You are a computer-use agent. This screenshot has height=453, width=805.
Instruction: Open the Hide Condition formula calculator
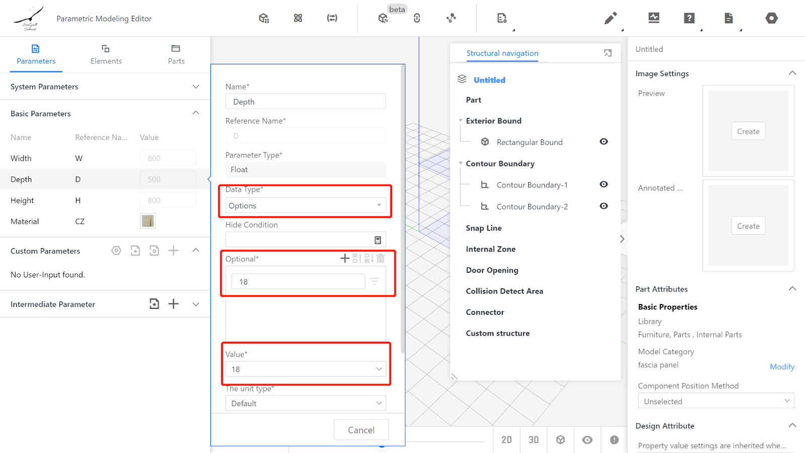[x=378, y=240]
